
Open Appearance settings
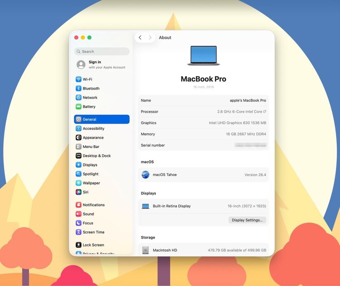point(102,138)
